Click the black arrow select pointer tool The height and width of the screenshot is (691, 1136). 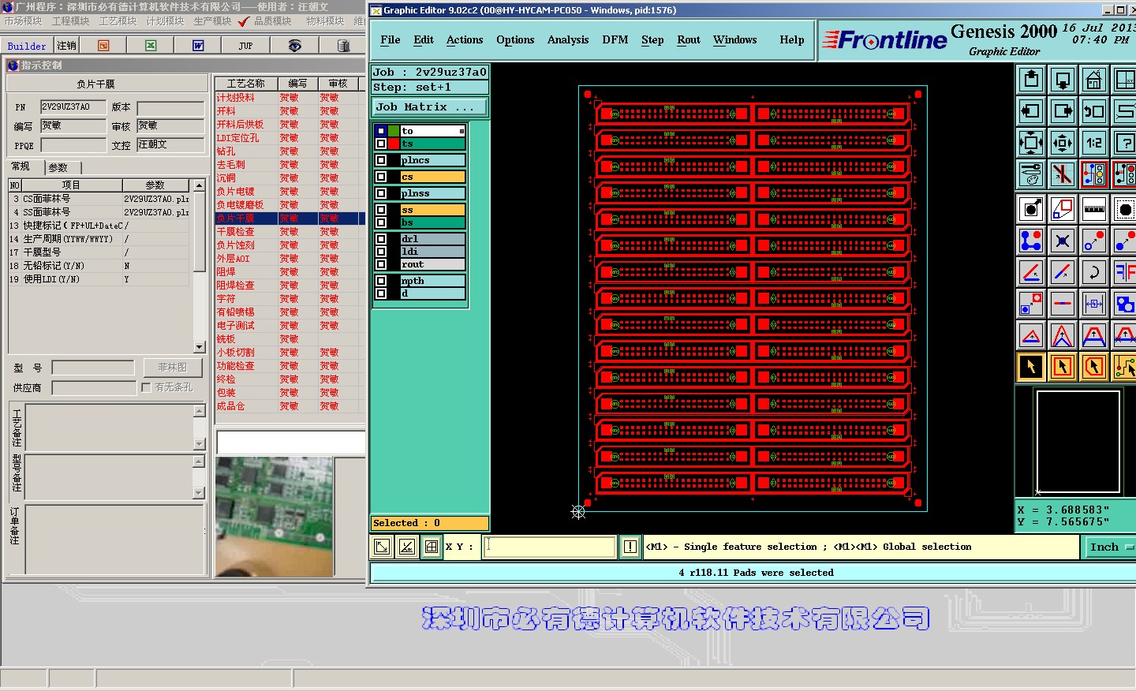tap(1031, 367)
